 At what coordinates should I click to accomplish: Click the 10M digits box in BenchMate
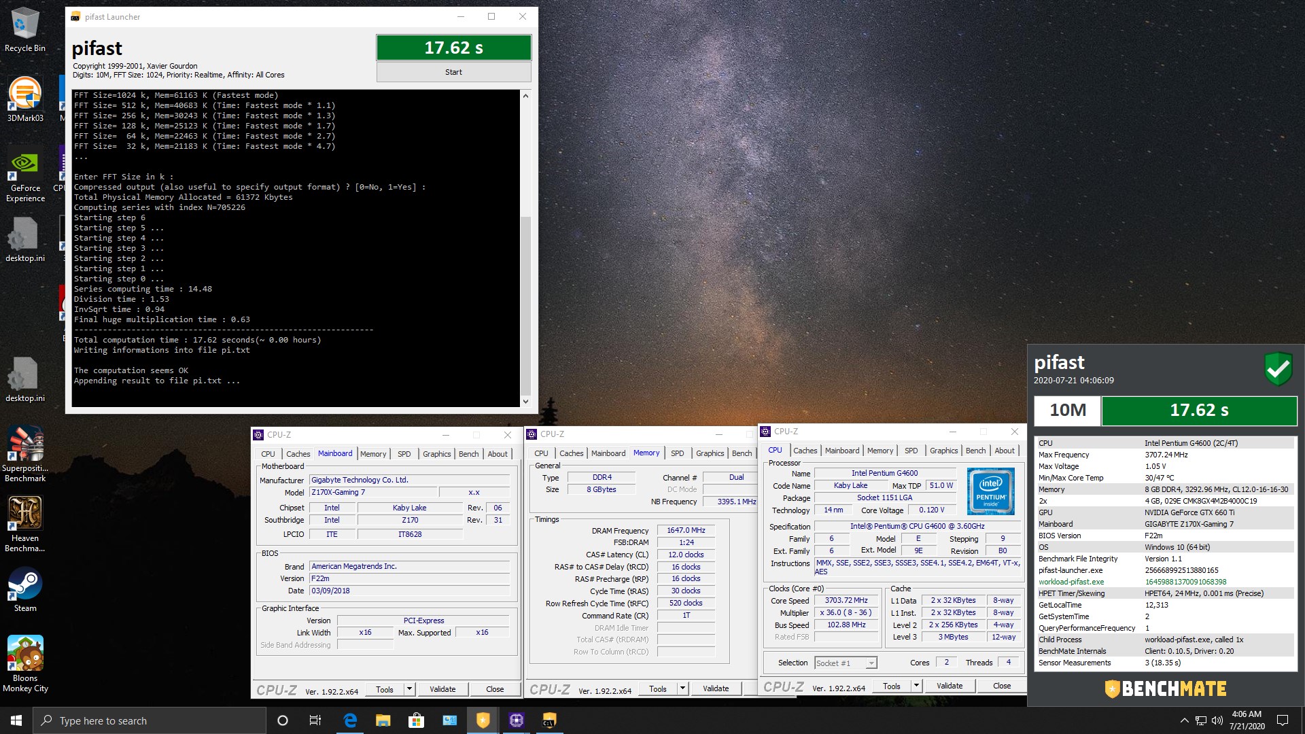click(1067, 410)
